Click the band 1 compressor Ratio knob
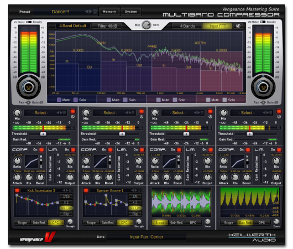This screenshot has height=249, width=293. (17, 160)
